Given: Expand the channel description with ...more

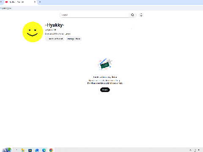Looking at the screenshot, I should click(x=68, y=34).
